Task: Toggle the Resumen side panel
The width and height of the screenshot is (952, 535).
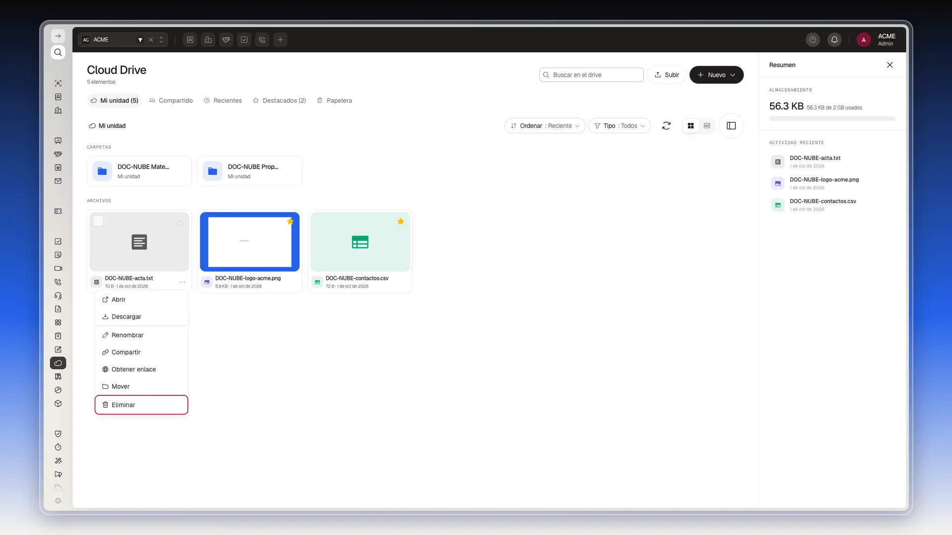Action: click(731, 126)
